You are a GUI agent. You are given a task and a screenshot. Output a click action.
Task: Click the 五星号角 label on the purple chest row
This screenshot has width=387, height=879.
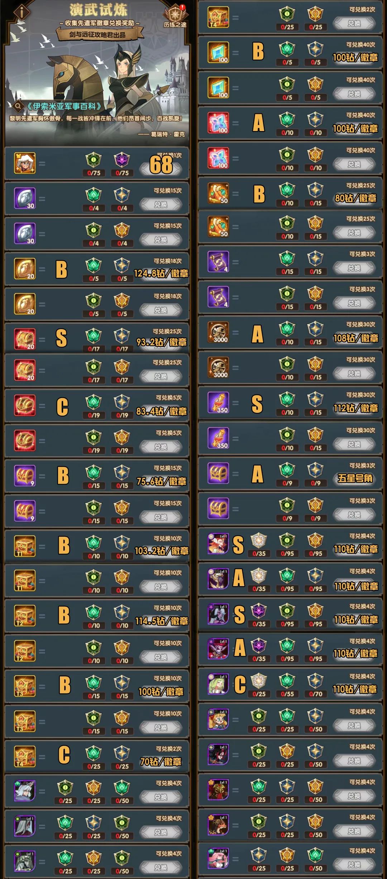point(355,478)
